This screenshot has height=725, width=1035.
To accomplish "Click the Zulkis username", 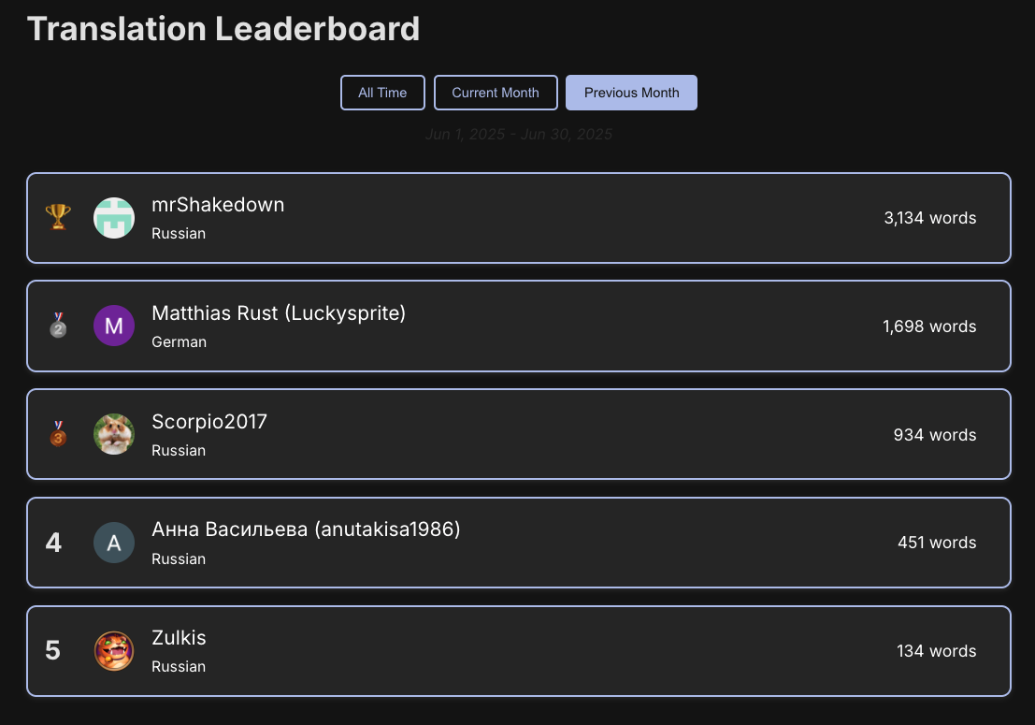I will (179, 638).
